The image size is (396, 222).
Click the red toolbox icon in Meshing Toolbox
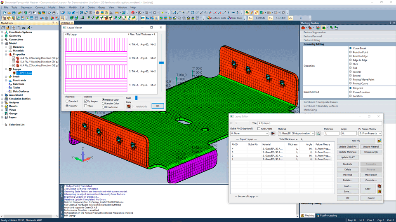pos(303,28)
